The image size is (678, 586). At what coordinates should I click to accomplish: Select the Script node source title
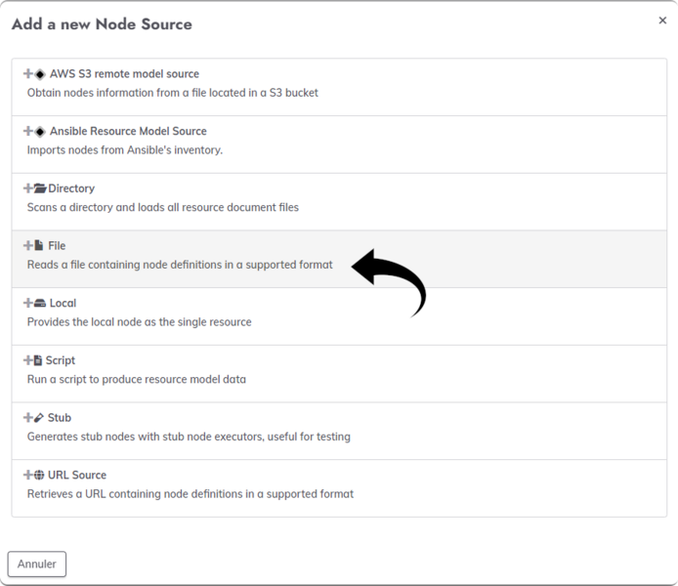61,360
